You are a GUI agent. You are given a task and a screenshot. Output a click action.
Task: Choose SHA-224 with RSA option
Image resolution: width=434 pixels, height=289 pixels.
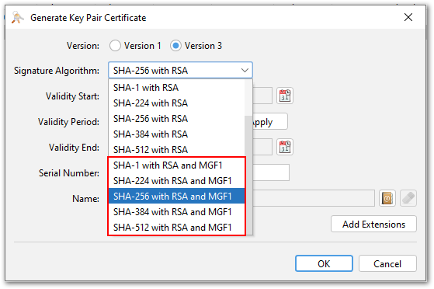click(176, 103)
